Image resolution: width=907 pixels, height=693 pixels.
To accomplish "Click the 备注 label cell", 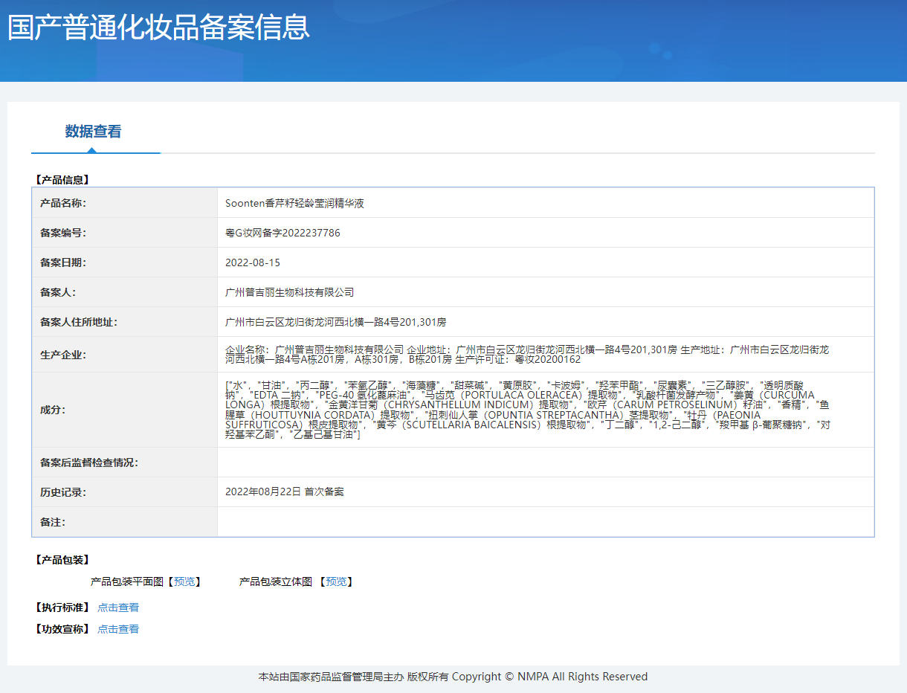I will click(x=125, y=522).
